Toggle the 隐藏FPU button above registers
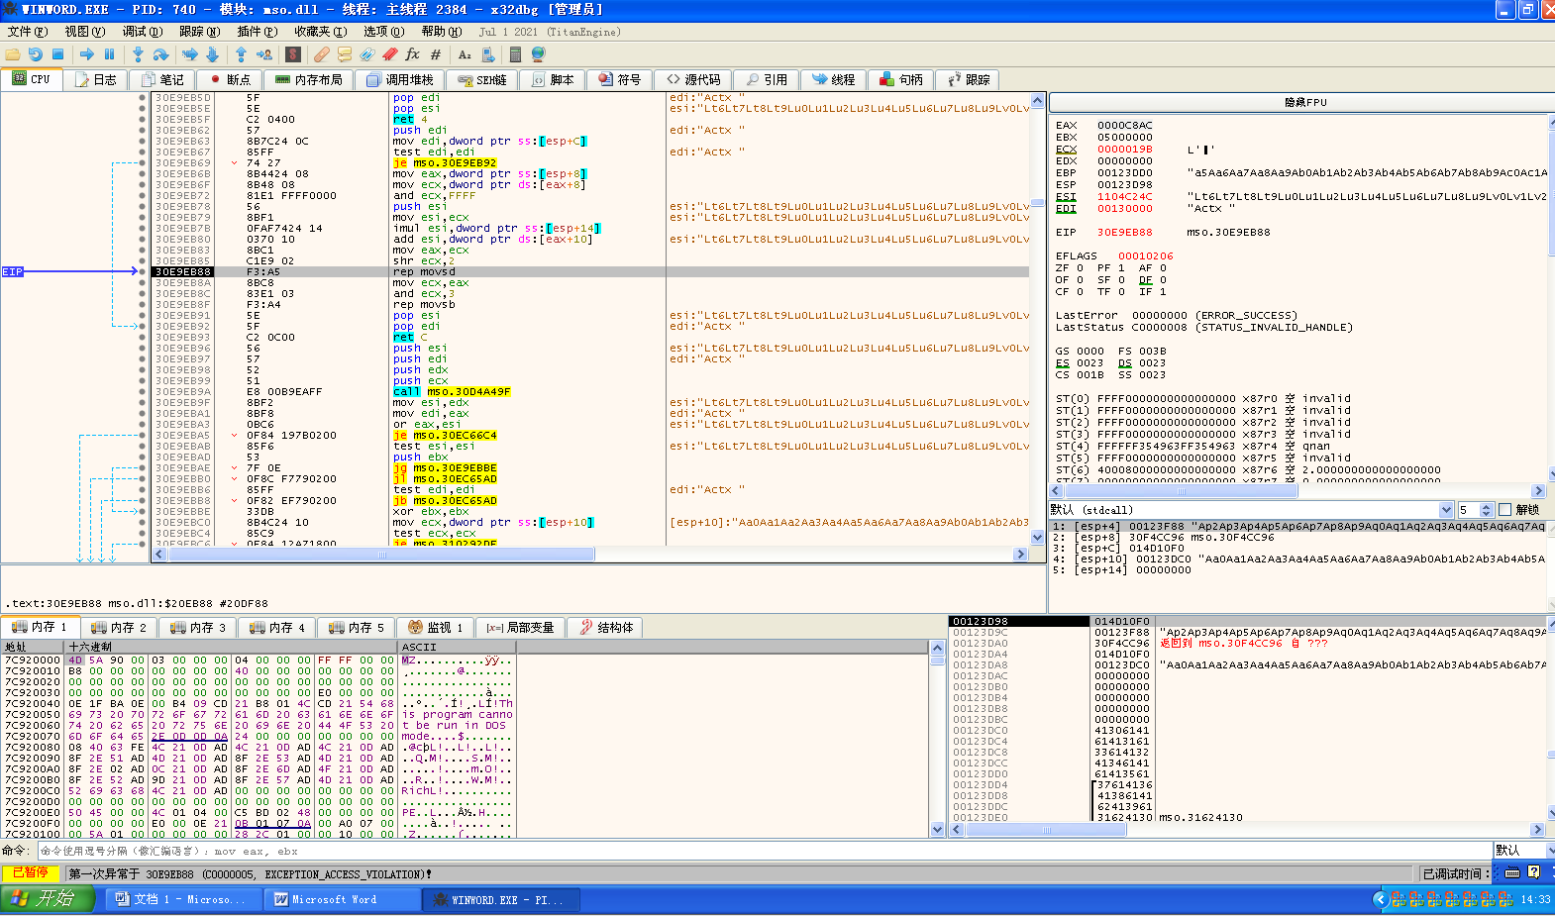This screenshot has width=1555, height=916. click(1304, 102)
